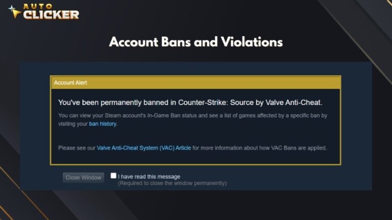Click the "Please see our" text
The image size is (392, 220).
tap(77, 148)
